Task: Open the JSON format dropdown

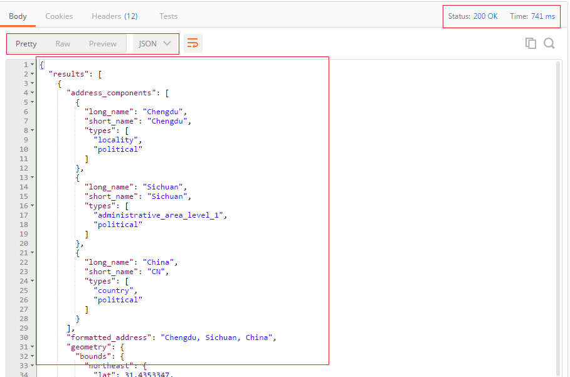Action: click(x=154, y=44)
